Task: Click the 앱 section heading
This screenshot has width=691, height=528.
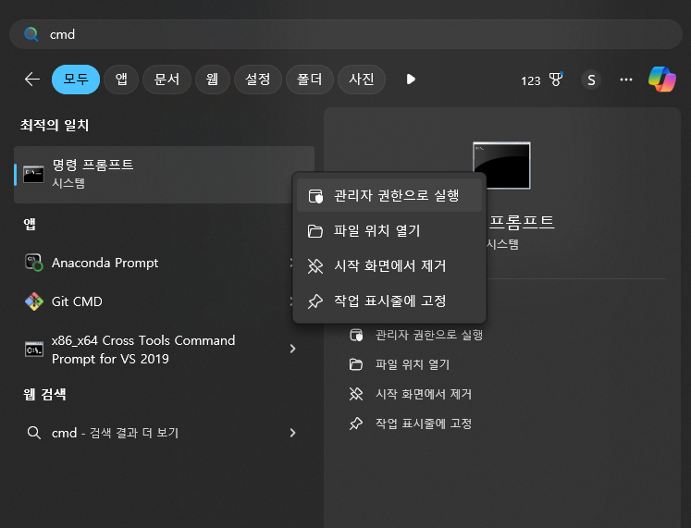Action: pyautogui.click(x=30, y=224)
